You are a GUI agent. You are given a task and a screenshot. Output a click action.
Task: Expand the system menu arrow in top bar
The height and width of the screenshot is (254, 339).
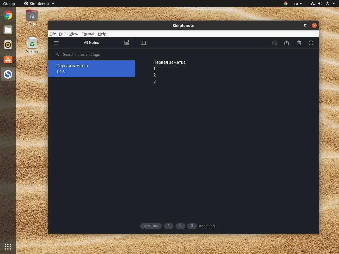point(334,4)
